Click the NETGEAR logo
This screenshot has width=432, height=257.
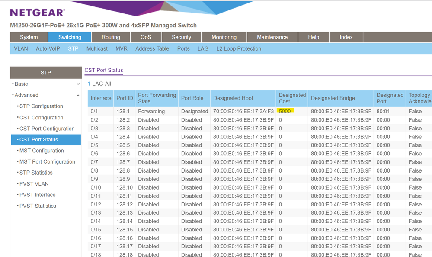[38, 13]
